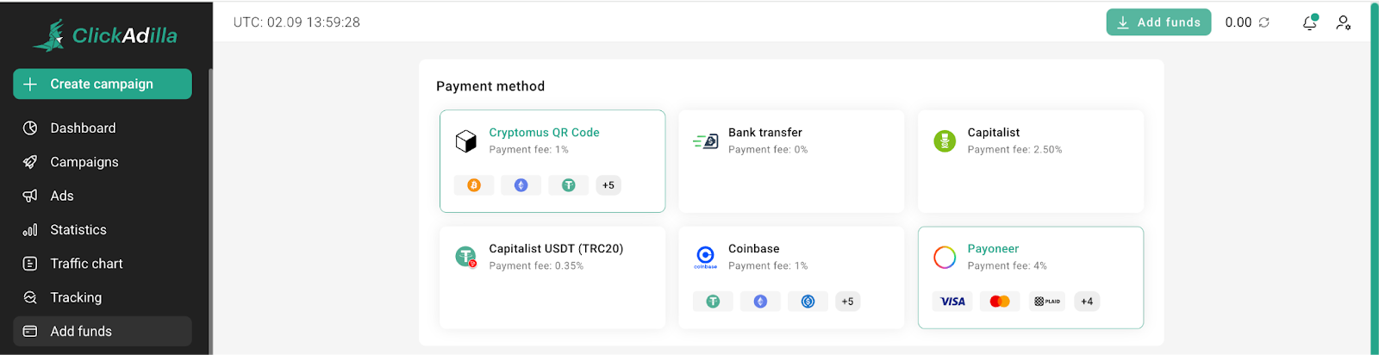The image size is (1379, 355).
Task: Refresh the balance with the reload icon
Action: [x=1264, y=22]
